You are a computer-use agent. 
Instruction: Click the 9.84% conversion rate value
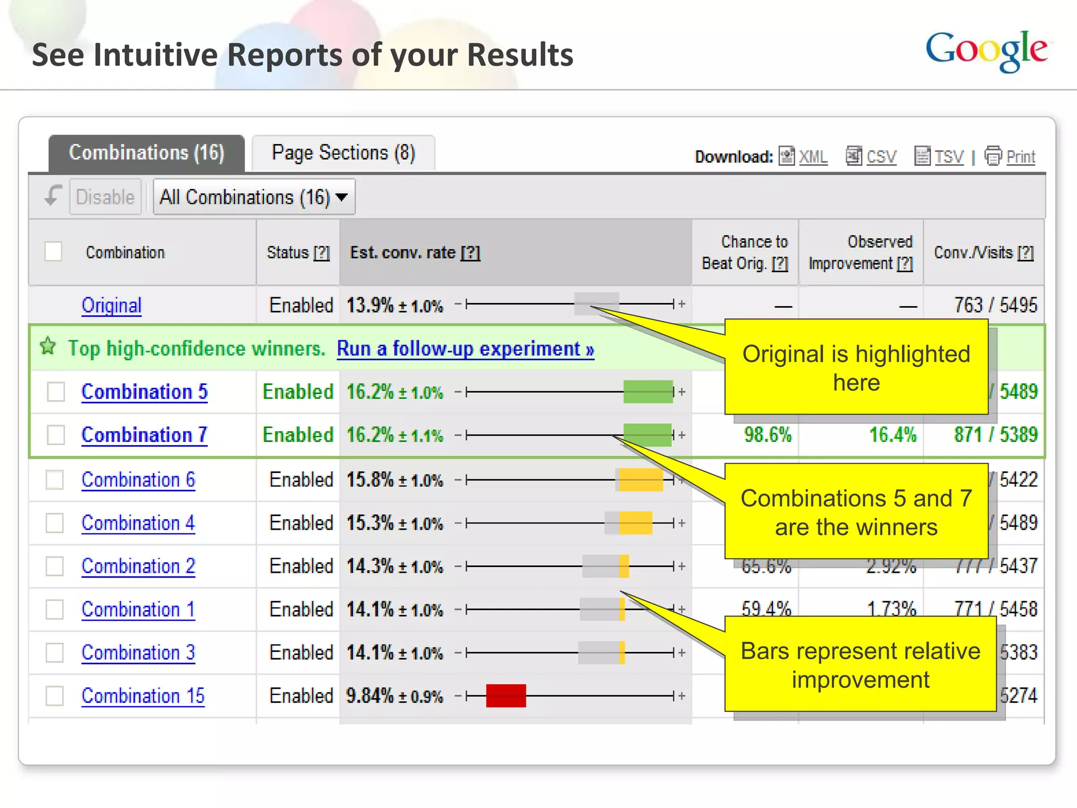[370, 696]
